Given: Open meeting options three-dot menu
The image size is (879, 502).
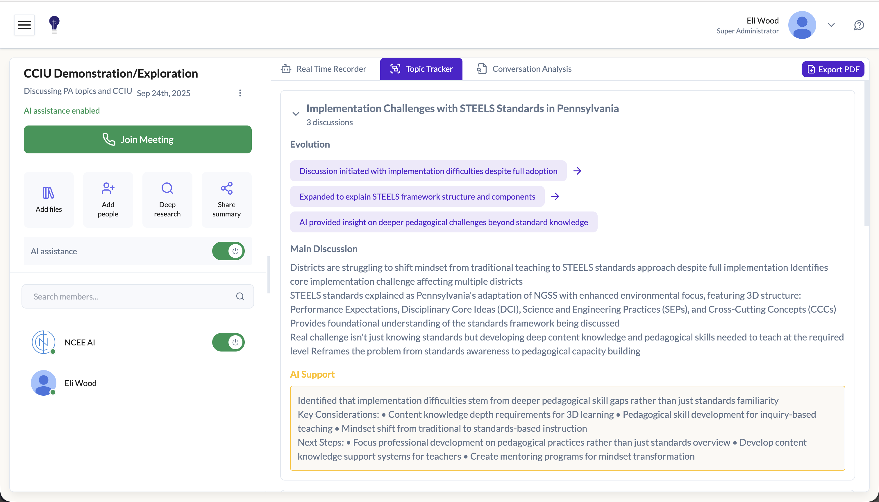Looking at the screenshot, I should (240, 93).
